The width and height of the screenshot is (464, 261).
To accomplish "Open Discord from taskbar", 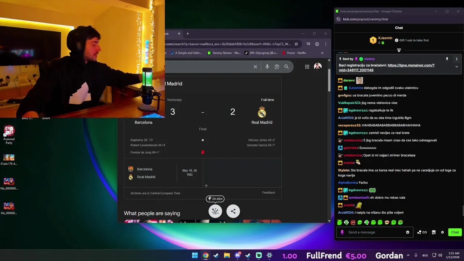I will click(x=238, y=255).
